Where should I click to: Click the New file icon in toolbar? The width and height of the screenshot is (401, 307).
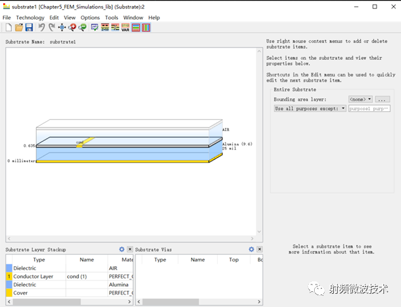click(9, 28)
